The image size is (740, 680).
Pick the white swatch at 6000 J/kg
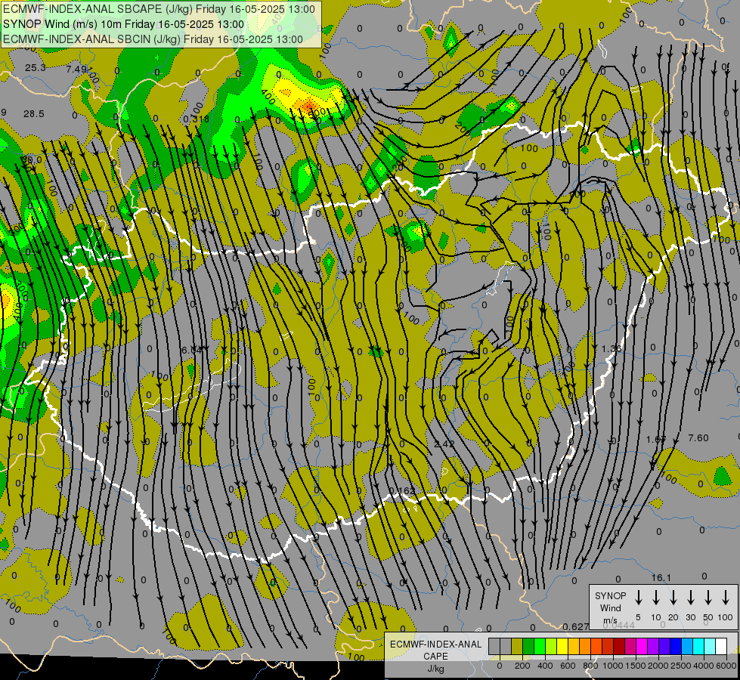720,646
